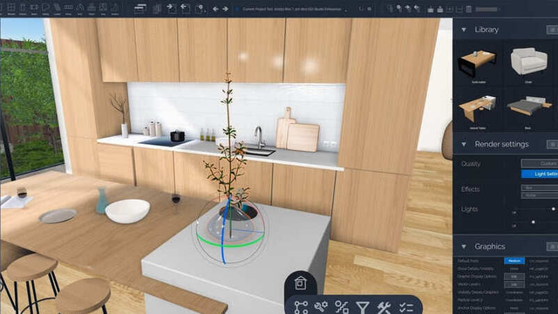
Task: Open the stacked cards view icon
Action: [x=140, y=8]
